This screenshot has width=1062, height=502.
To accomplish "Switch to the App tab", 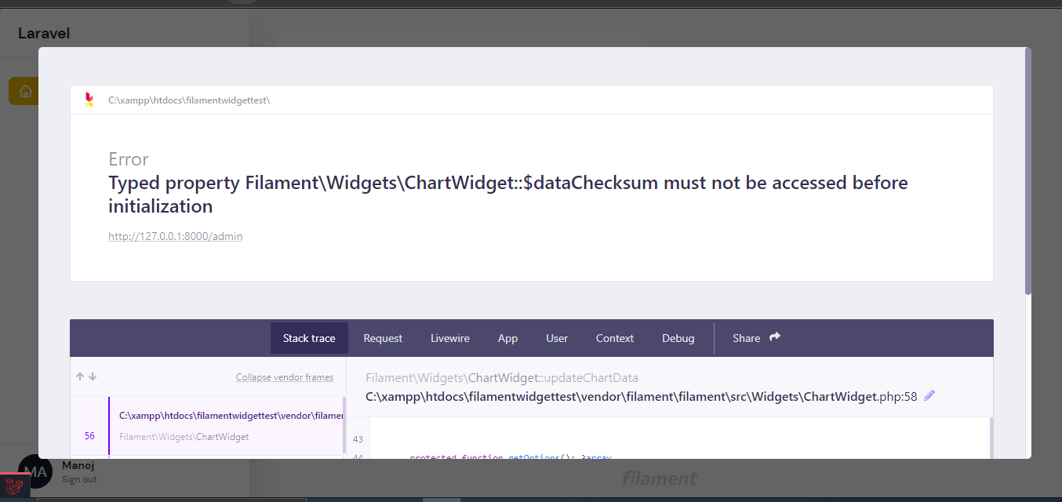I will [x=507, y=338].
